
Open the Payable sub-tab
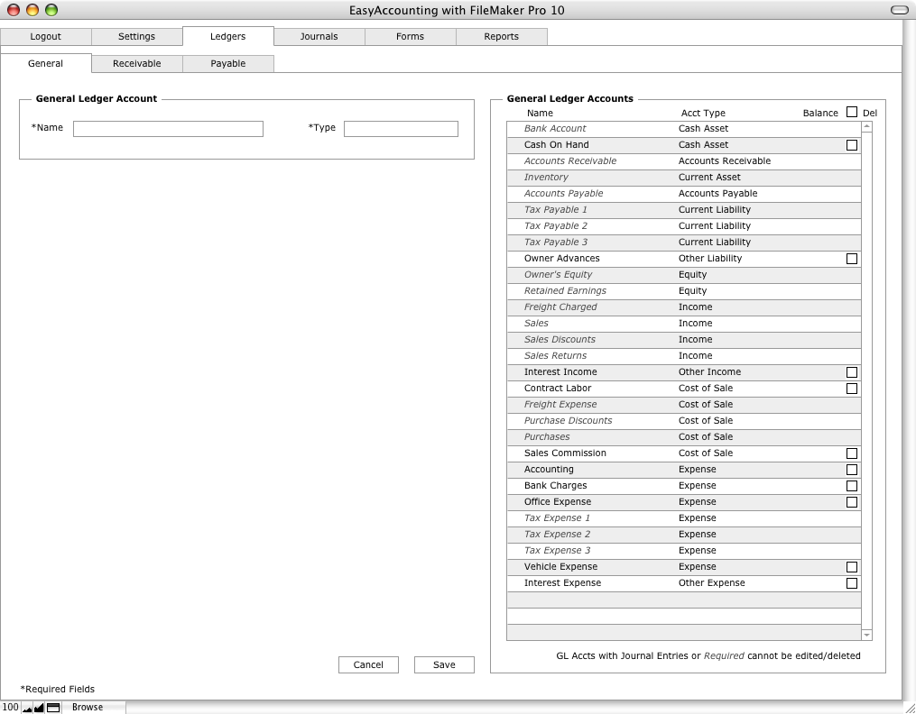pos(227,64)
